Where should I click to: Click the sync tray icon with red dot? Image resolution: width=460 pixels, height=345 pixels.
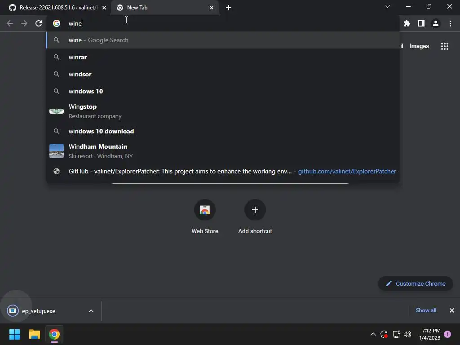point(384,334)
